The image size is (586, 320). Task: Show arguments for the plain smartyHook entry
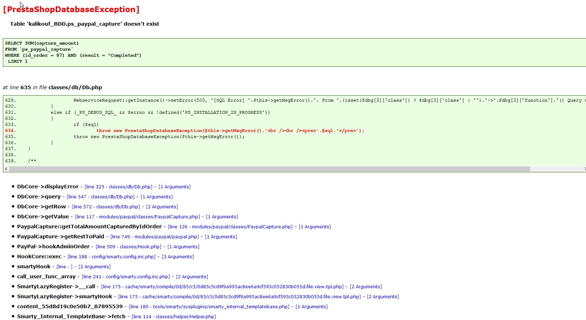click(x=95, y=266)
